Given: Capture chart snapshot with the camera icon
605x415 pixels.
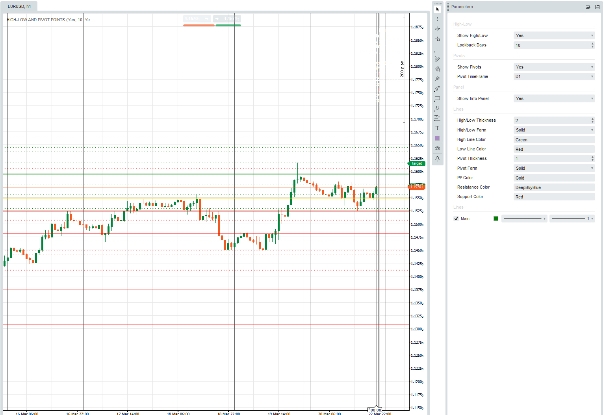Looking at the screenshot, I should (437, 148).
